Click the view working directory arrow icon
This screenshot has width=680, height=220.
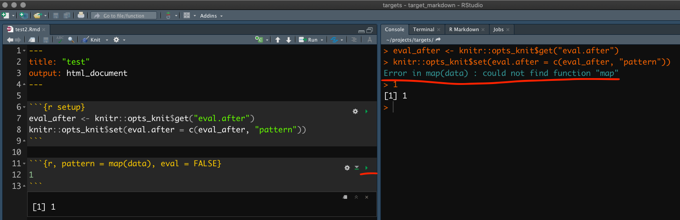click(438, 40)
